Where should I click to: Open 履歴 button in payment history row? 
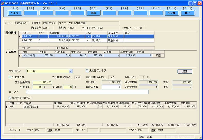[158, 55]
